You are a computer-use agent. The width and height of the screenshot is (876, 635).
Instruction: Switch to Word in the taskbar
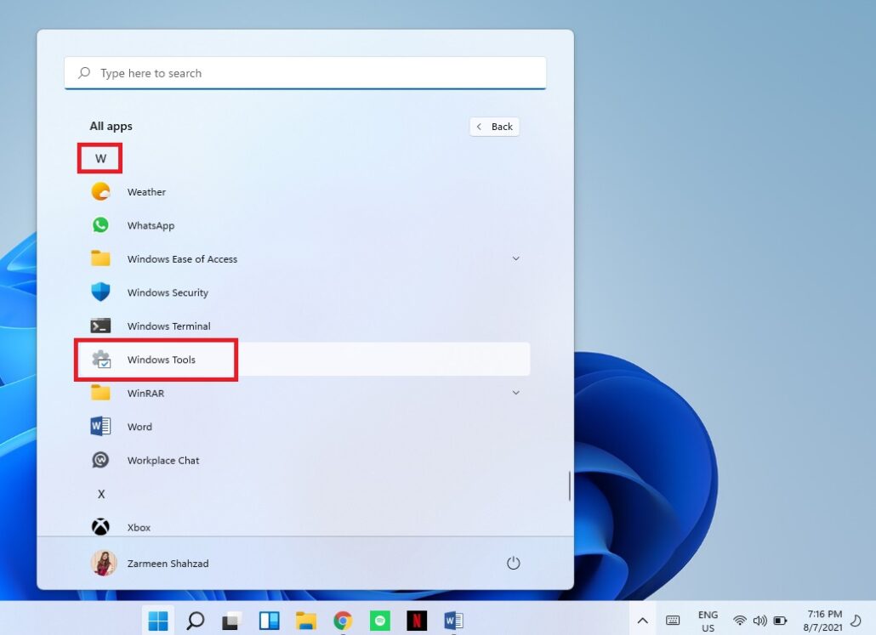pos(453,621)
